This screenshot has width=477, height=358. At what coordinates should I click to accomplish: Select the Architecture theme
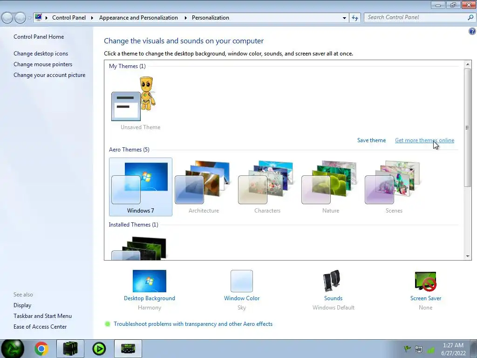pos(204,187)
